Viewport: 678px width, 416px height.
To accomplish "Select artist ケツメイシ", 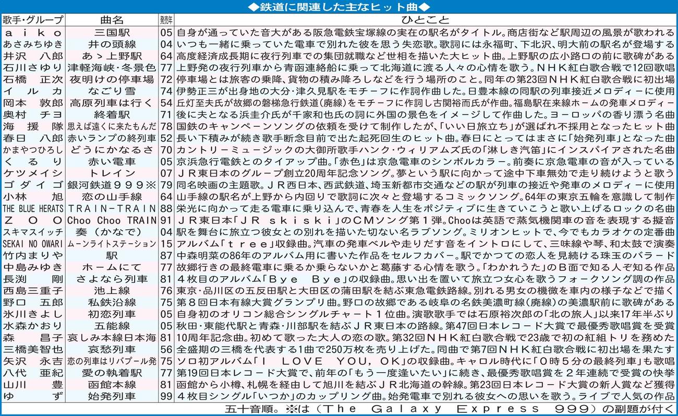I will (33, 173).
